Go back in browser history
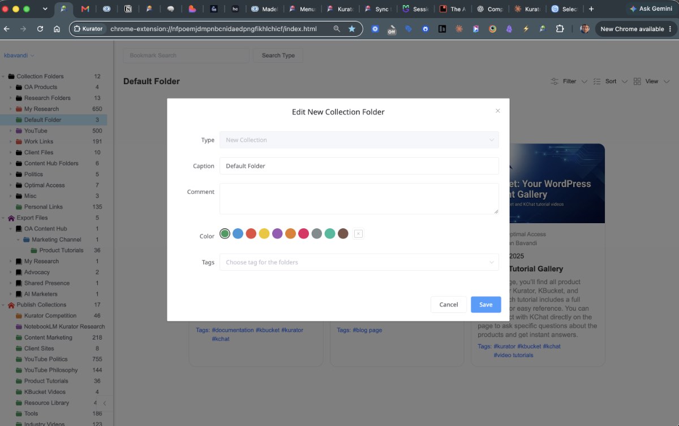 tap(7, 29)
